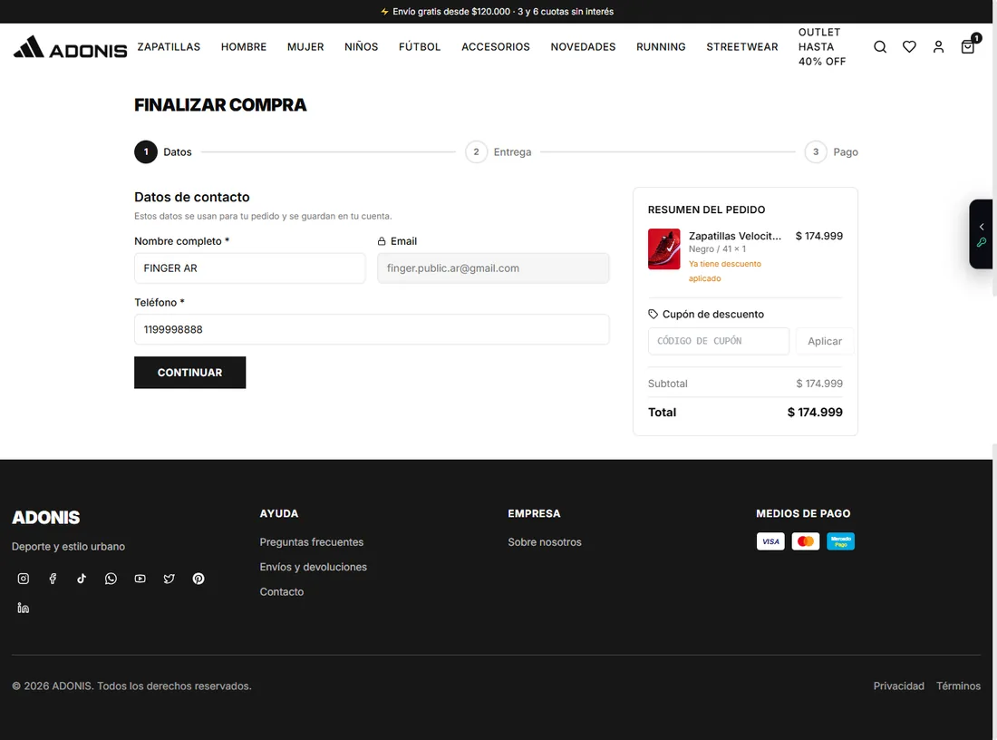
Task: Click step 2 Entrega circle
Action: pyautogui.click(x=476, y=152)
